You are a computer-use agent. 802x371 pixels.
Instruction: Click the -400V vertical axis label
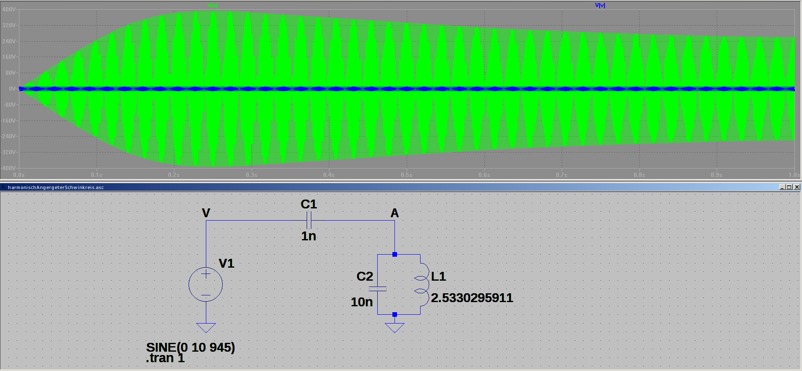[x=8, y=168]
